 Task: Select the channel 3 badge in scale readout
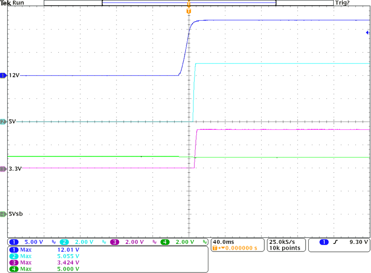(x=115, y=242)
